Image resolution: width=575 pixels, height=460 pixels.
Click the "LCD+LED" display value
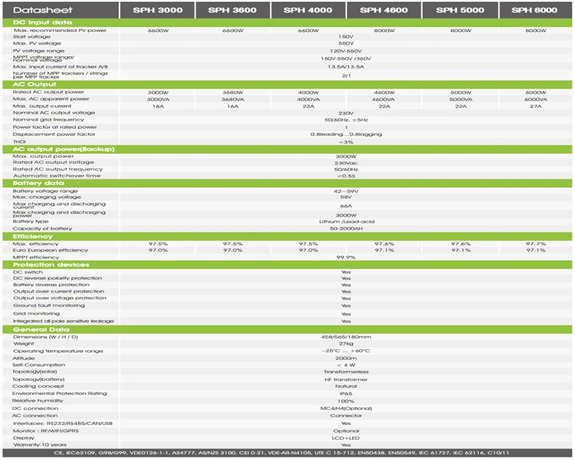tap(346, 438)
